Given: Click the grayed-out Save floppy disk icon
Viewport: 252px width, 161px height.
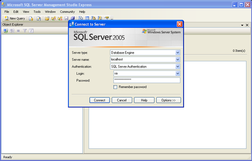Looking at the screenshot, I should [66, 18].
